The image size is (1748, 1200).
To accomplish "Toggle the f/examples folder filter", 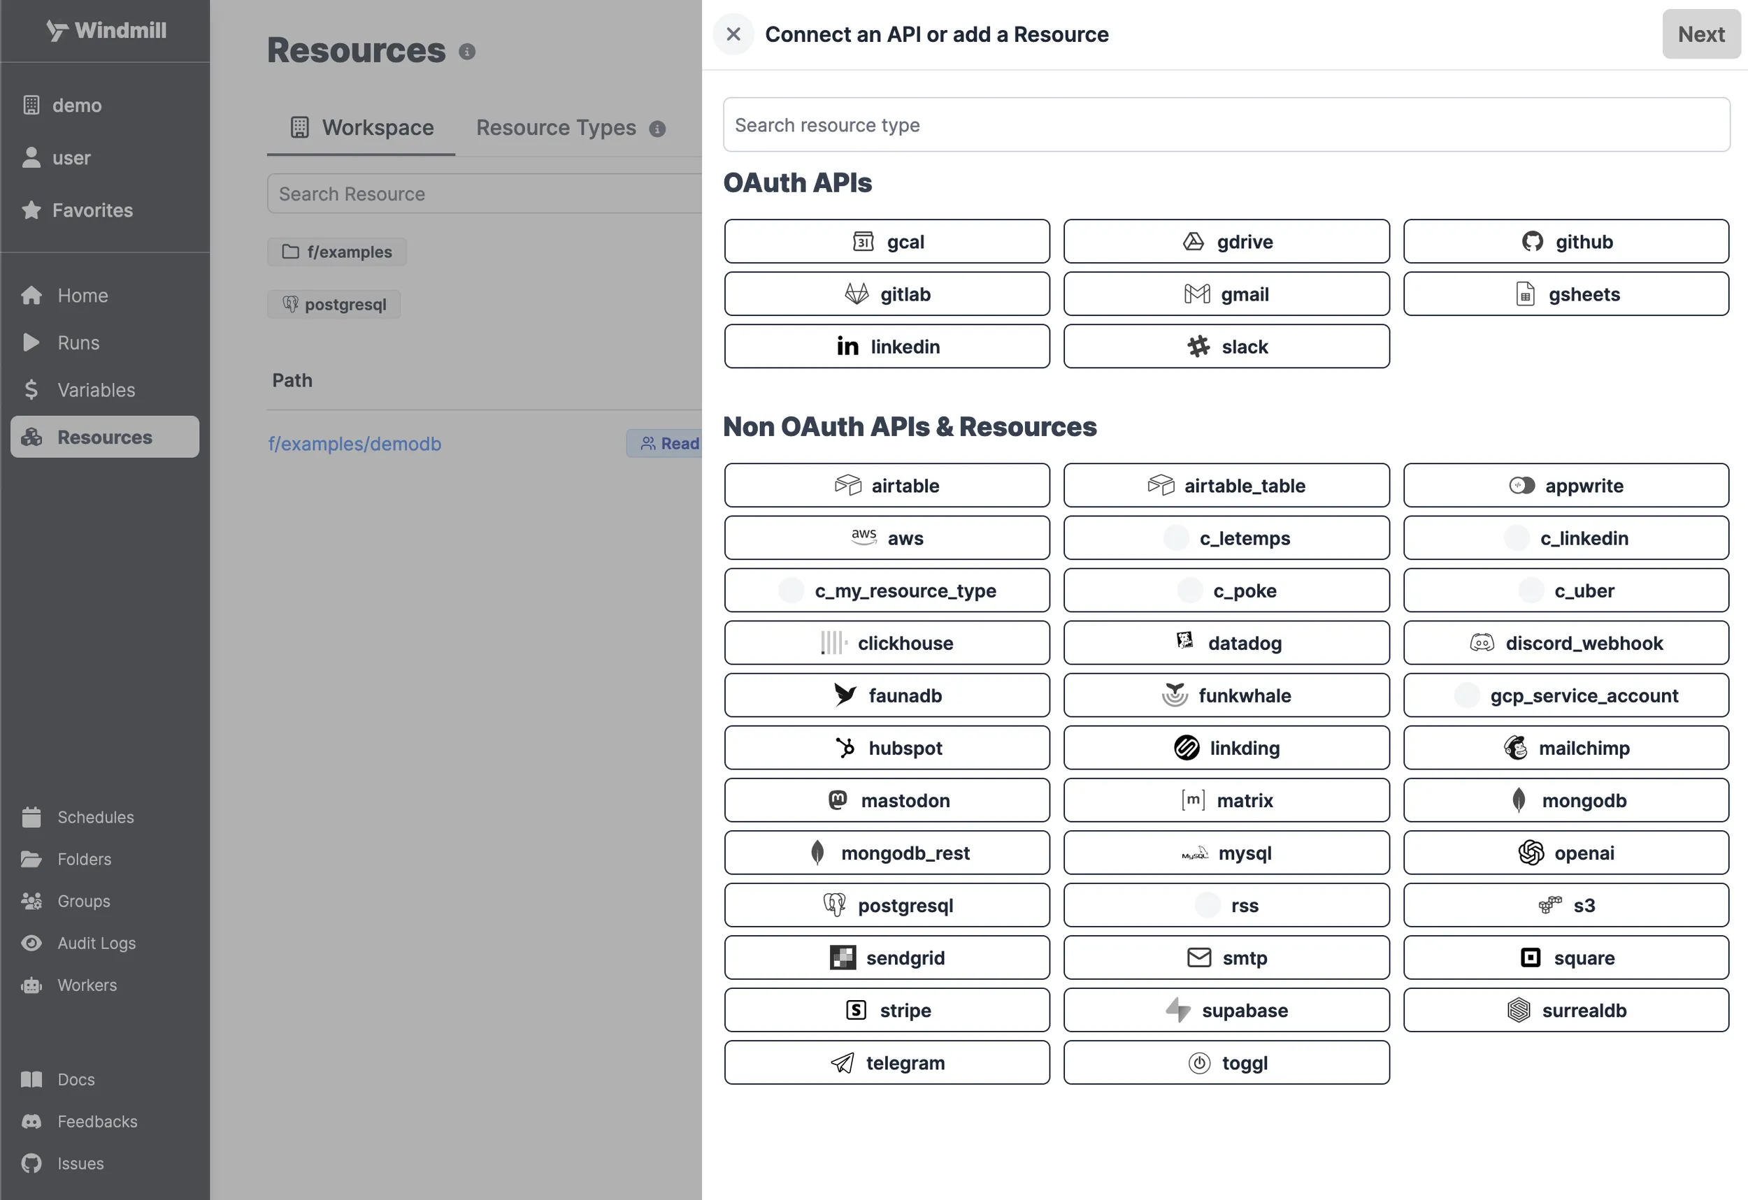I will point(336,251).
